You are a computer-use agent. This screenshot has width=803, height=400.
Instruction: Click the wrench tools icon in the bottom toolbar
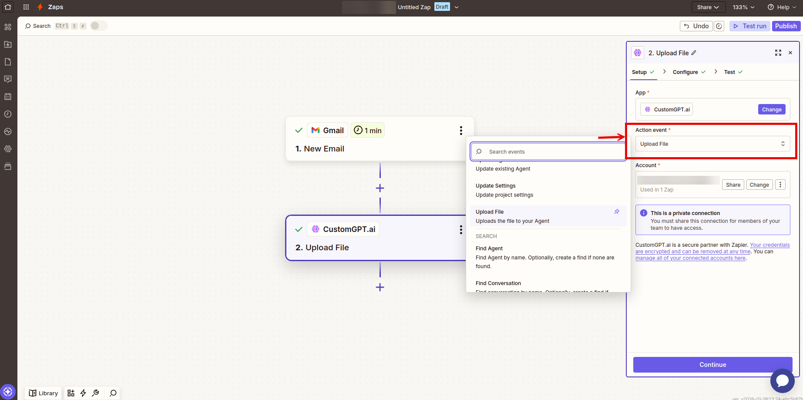tap(95, 393)
